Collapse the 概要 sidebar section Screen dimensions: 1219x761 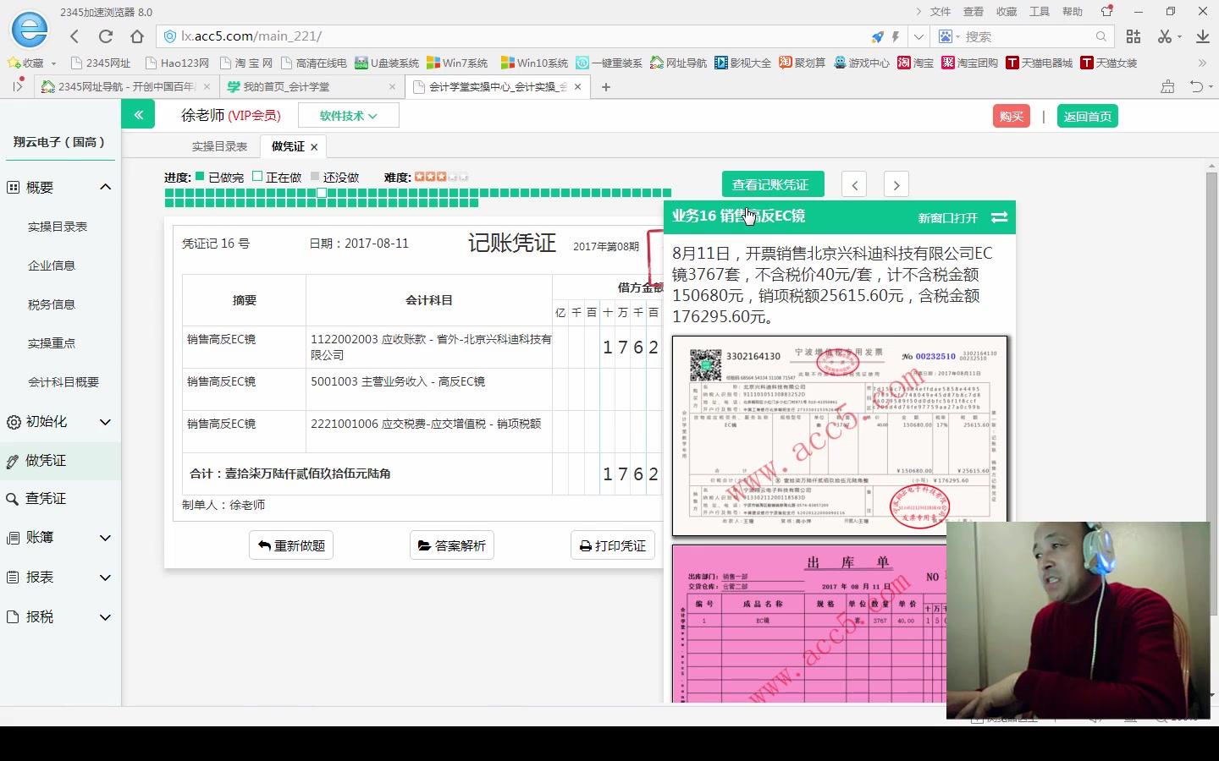click(105, 186)
